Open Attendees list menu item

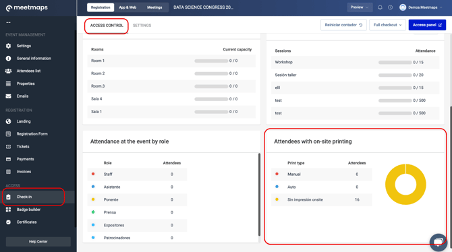pos(28,71)
